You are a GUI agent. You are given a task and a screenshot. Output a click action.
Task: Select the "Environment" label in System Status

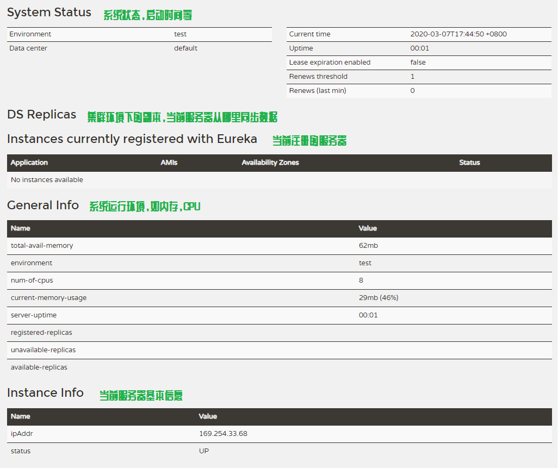(x=30, y=34)
